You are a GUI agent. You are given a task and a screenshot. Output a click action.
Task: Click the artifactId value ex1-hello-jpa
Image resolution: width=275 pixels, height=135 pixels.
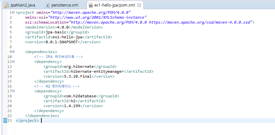pyautogui.click(x=68, y=37)
